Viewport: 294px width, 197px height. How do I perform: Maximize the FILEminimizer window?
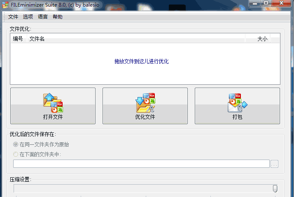point(266,3)
